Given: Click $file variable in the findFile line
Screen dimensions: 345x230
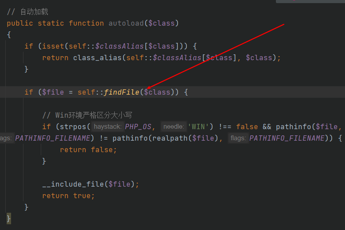Looking at the screenshot, I should [53, 92].
